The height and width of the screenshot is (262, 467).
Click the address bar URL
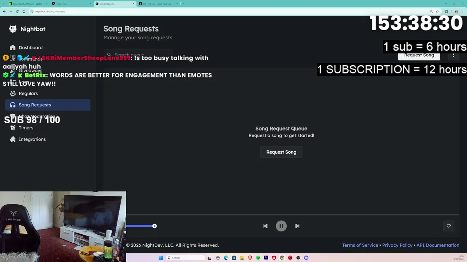pyautogui.click(x=50, y=11)
